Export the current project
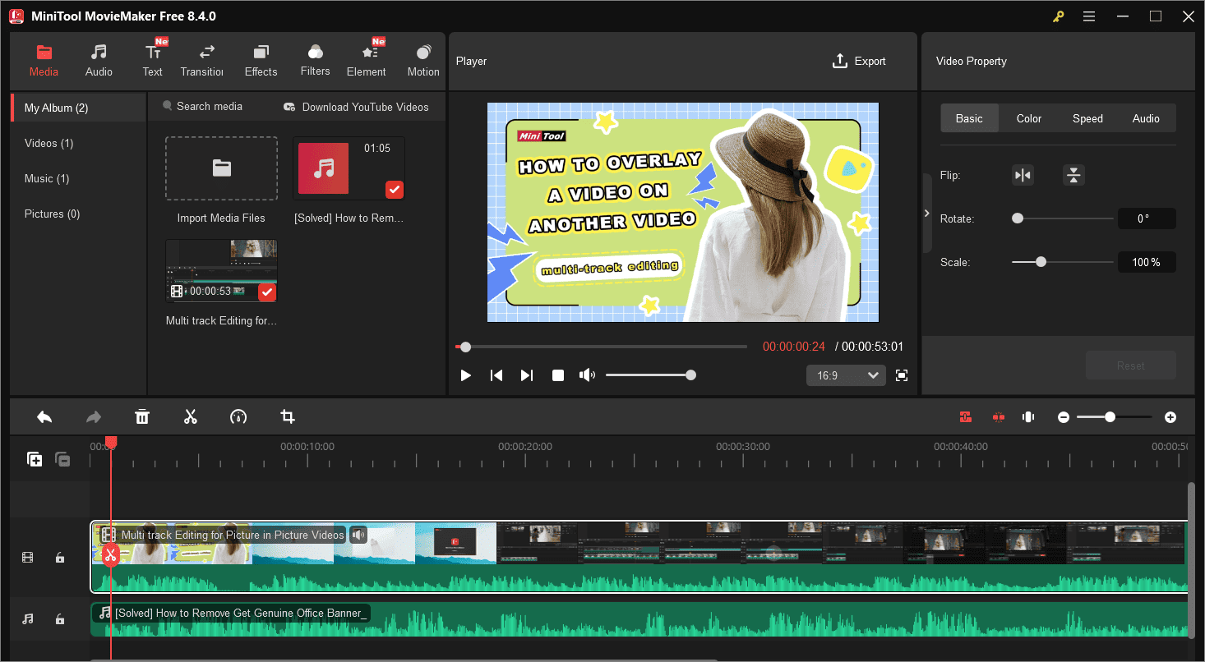This screenshot has height=662, width=1205. [860, 61]
